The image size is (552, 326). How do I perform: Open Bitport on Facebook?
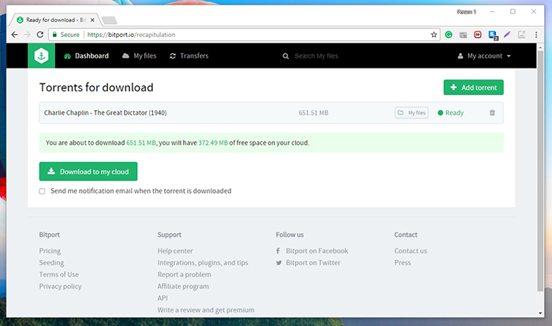click(317, 250)
